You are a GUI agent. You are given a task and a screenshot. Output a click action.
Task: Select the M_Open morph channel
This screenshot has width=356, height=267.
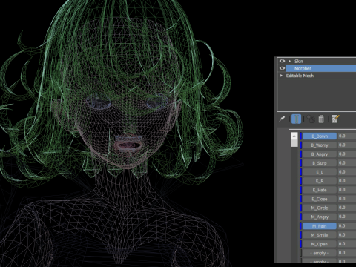coord(320,244)
